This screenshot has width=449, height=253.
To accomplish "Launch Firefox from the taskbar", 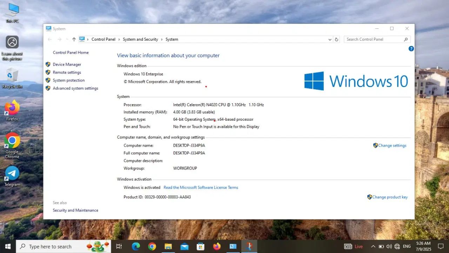I will click(x=217, y=246).
